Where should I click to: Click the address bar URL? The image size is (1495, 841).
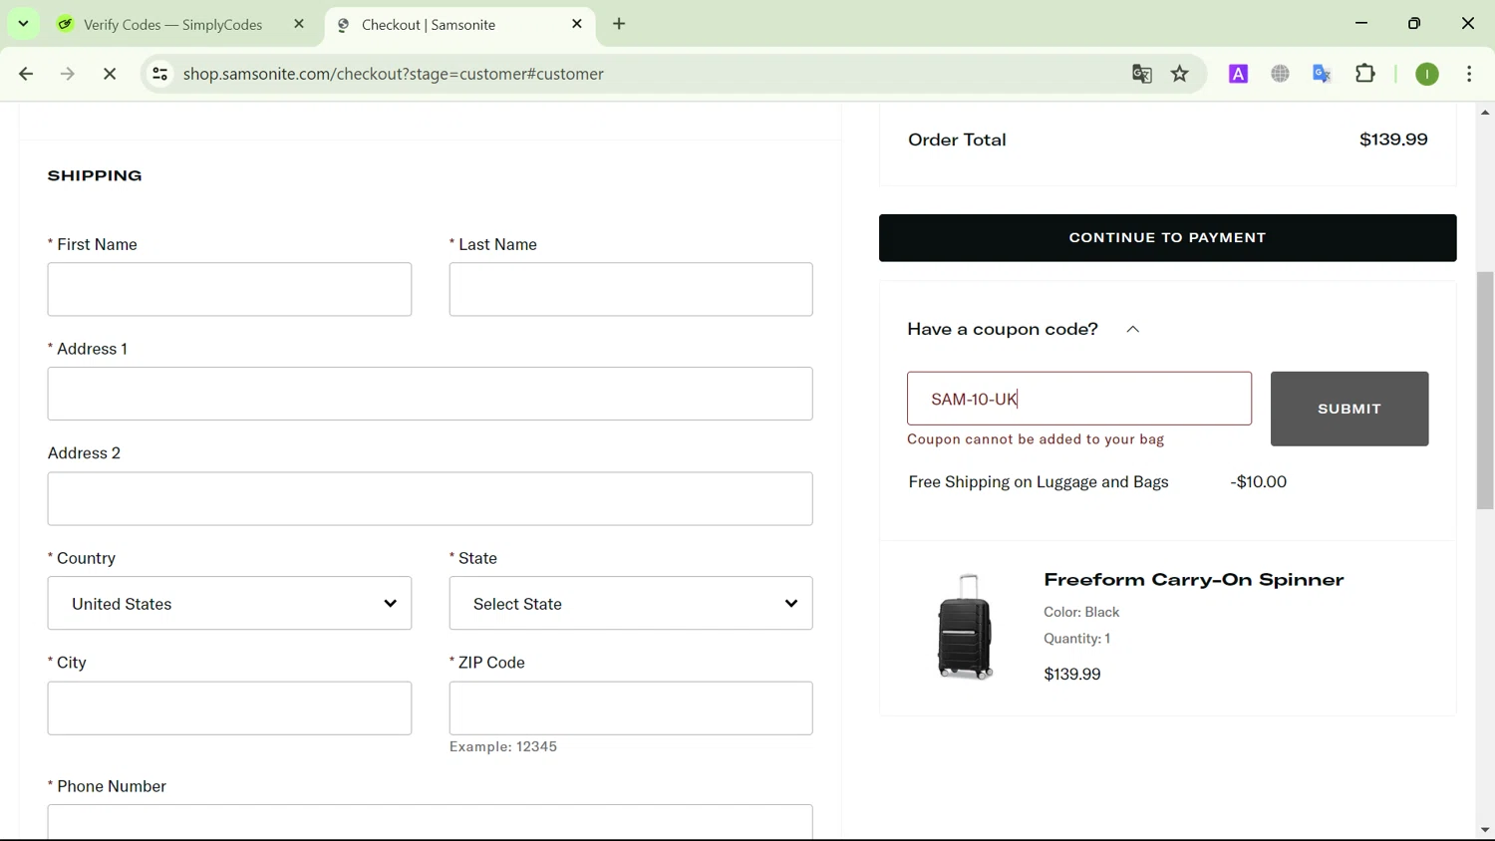point(394,74)
